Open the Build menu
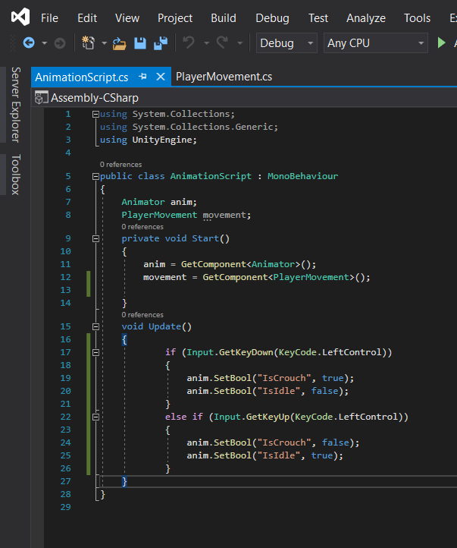The image size is (457, 548). click(x=224, y=17)
